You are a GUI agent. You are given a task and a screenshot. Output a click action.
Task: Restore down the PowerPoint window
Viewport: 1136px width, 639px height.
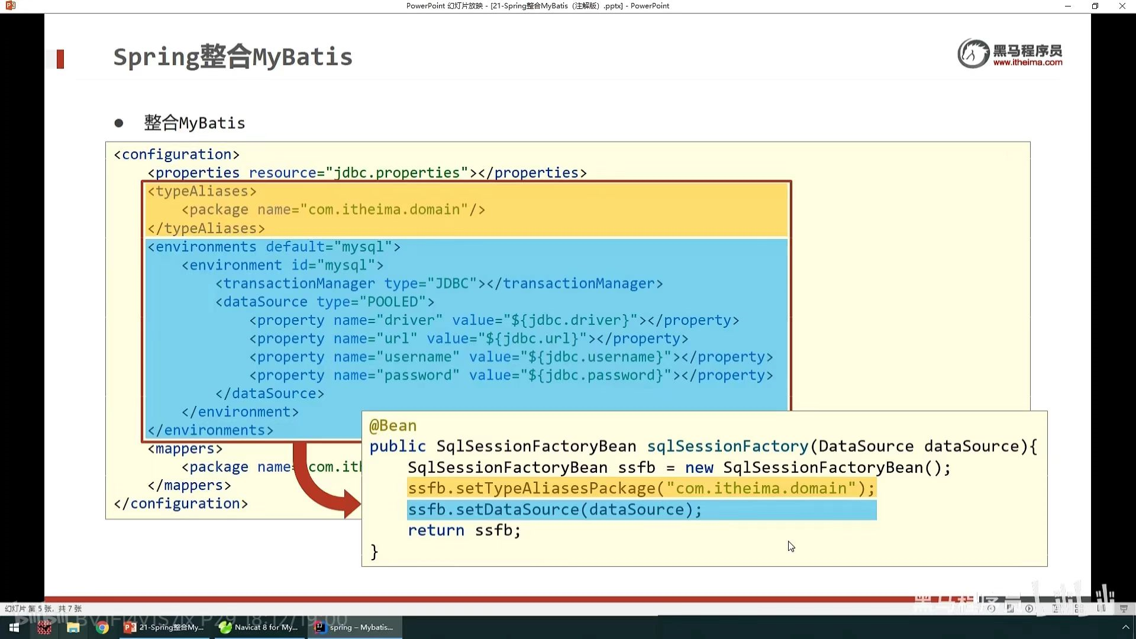(x=1095, y=6)
